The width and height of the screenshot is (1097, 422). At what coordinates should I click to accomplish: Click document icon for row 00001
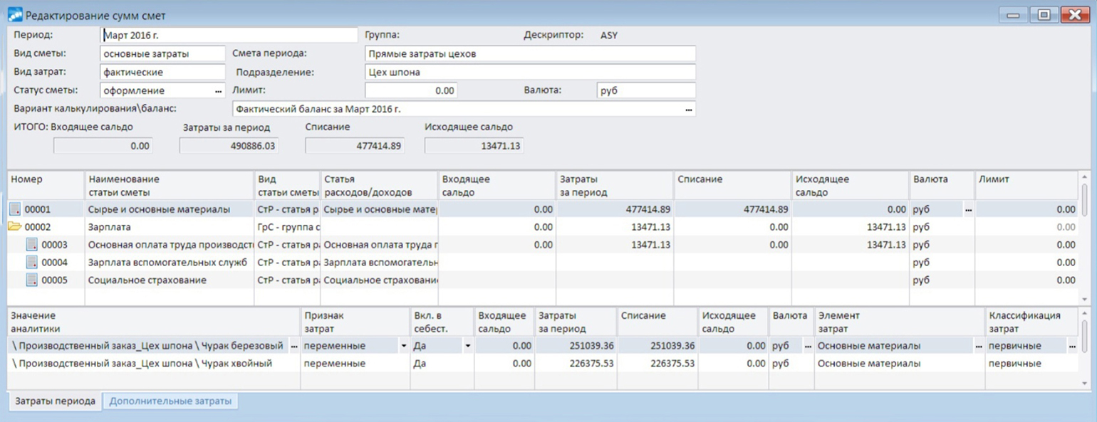(14, 210)
